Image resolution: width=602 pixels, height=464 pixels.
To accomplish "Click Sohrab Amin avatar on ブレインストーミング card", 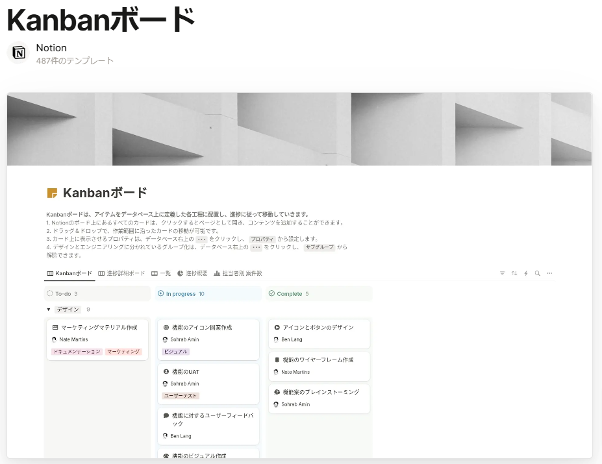I will tap(276, 404).
